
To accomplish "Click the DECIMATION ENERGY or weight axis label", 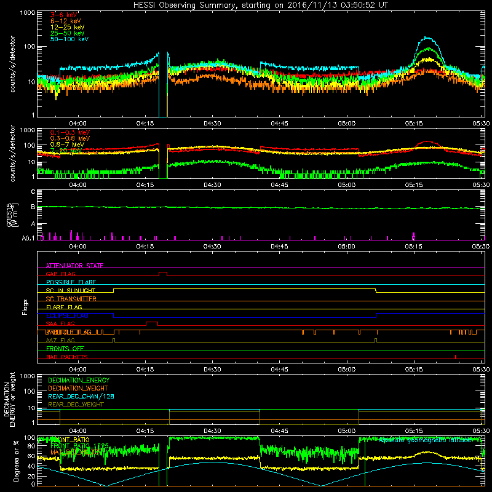I will [9, 399].
